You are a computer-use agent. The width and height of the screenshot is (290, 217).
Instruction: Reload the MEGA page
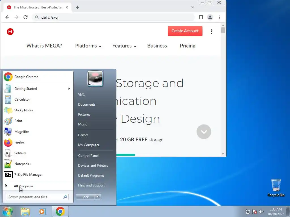pyautogui.click(x=25, y=17)
